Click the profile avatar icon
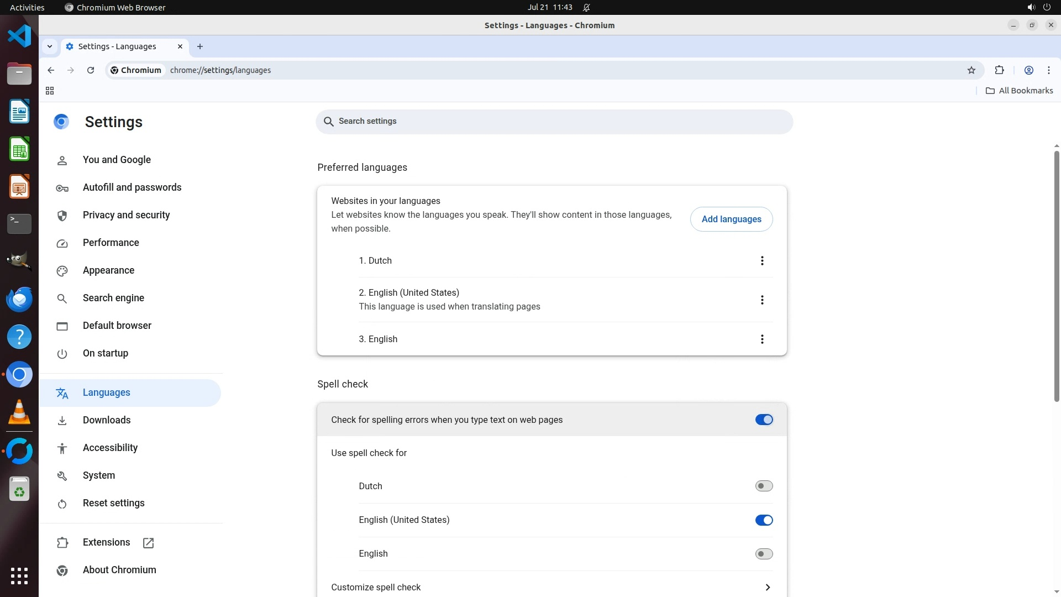1061x597 pixels. tap(1028, 70)
